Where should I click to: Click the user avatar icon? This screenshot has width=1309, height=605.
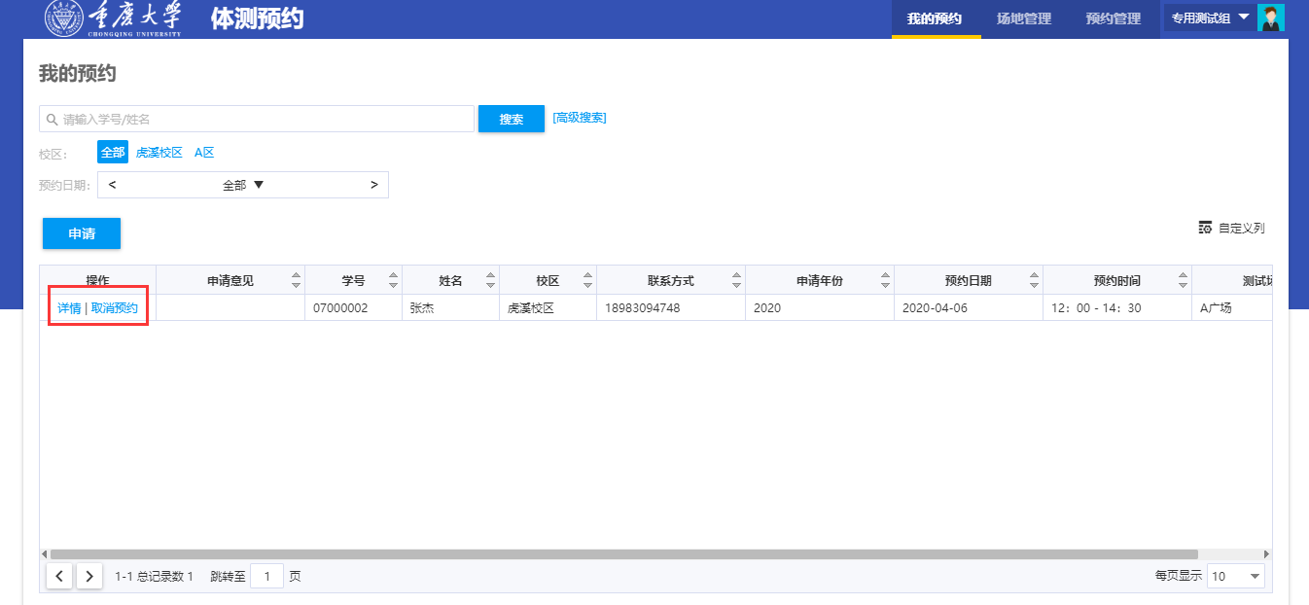click(1271, 18)
